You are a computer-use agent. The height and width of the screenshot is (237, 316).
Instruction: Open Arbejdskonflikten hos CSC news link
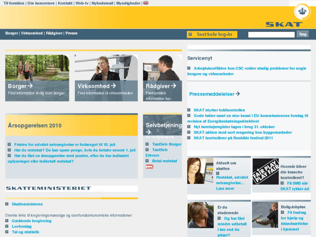(x=247, y=71)
